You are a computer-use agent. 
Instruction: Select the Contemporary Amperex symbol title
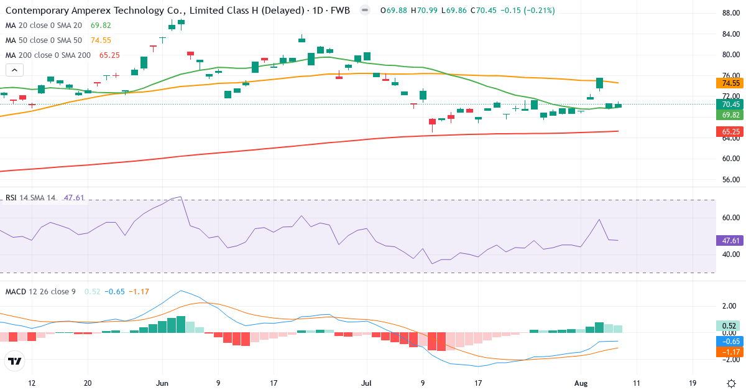[177, 11]
